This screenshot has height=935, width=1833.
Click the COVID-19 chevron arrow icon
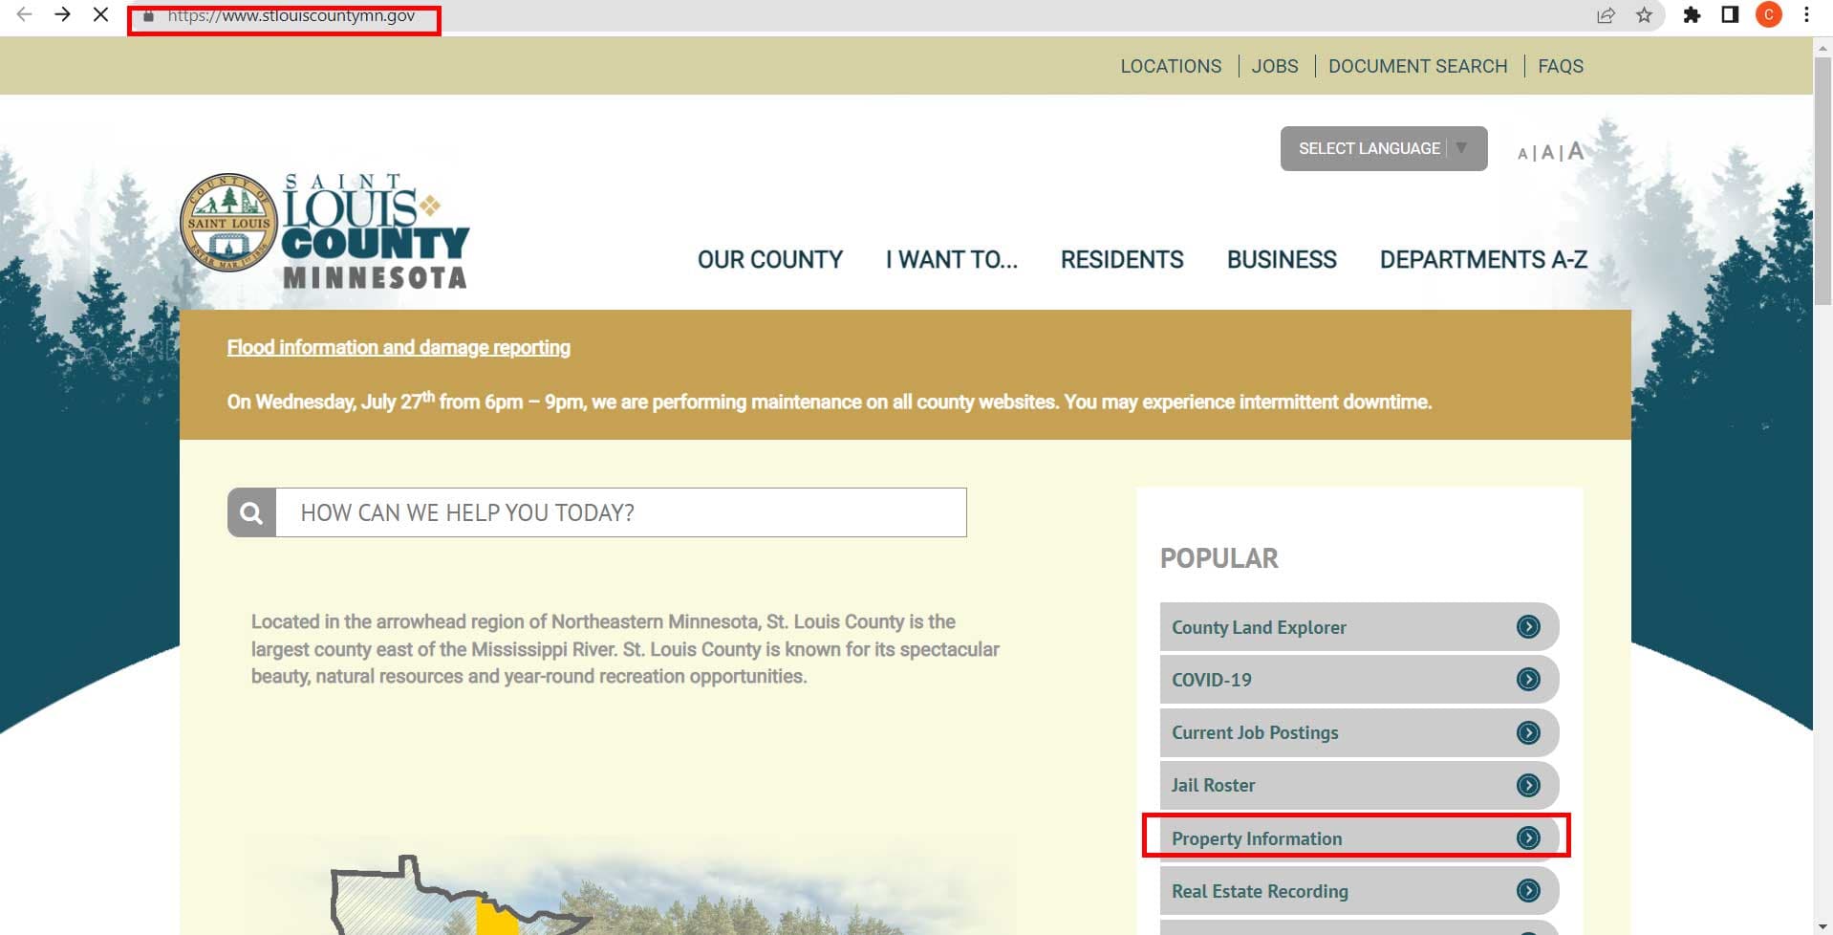tap(1529, 680)
